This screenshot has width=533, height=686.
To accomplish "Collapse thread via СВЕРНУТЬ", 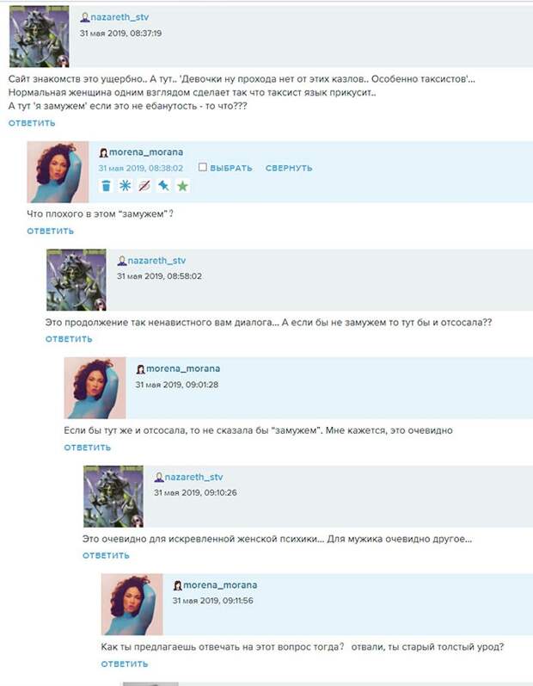I will [x=289, y=168].
